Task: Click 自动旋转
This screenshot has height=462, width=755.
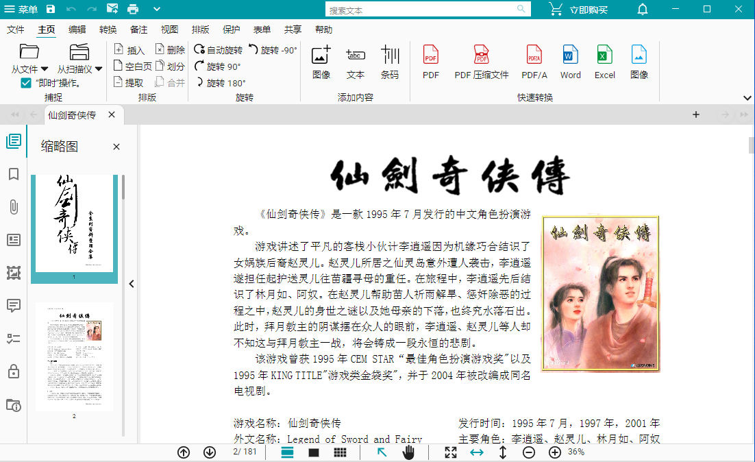Action: [x=218, y=50]
